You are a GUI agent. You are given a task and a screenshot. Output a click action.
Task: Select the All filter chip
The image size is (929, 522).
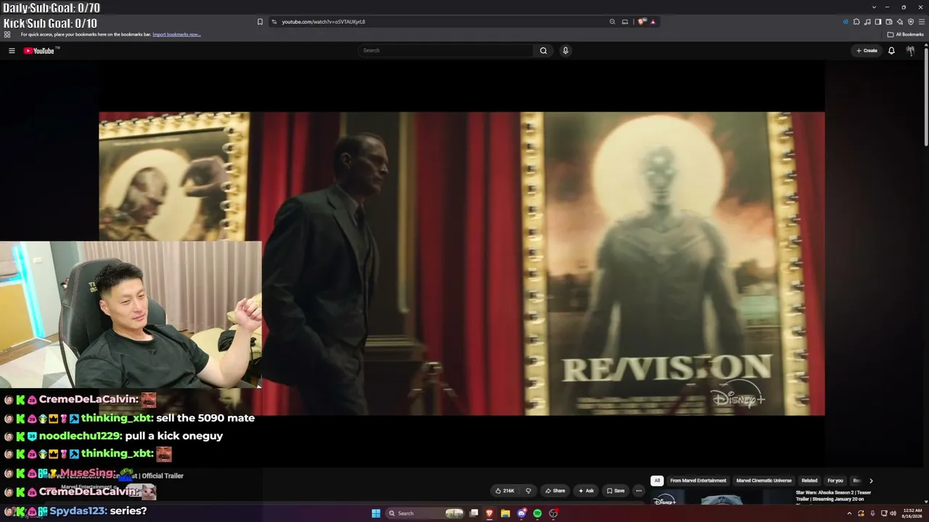pyautogui.click(x=657, y=481)
